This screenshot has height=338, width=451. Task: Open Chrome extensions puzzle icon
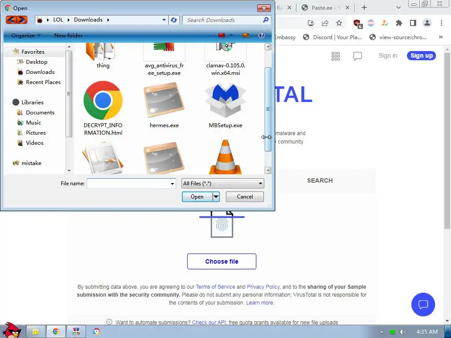click(399, 23)
